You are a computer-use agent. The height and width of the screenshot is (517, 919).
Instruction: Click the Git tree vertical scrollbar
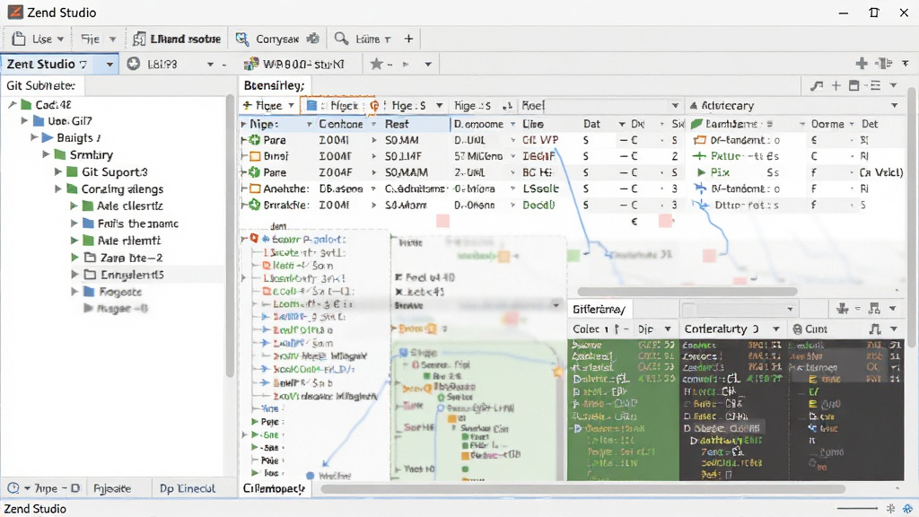230,234
